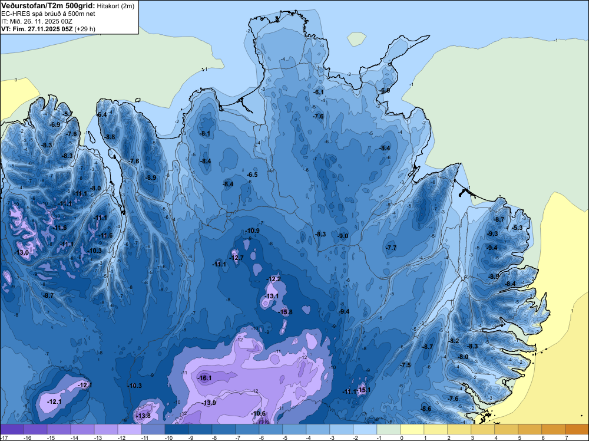Click the legend swatch between -5 and -4

coord(294,429)
